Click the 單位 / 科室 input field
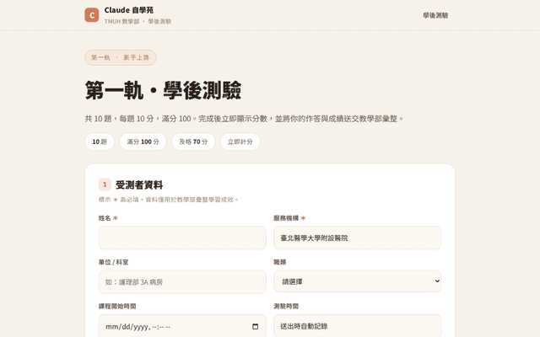The image size is (540, 337). click(182, 281)
